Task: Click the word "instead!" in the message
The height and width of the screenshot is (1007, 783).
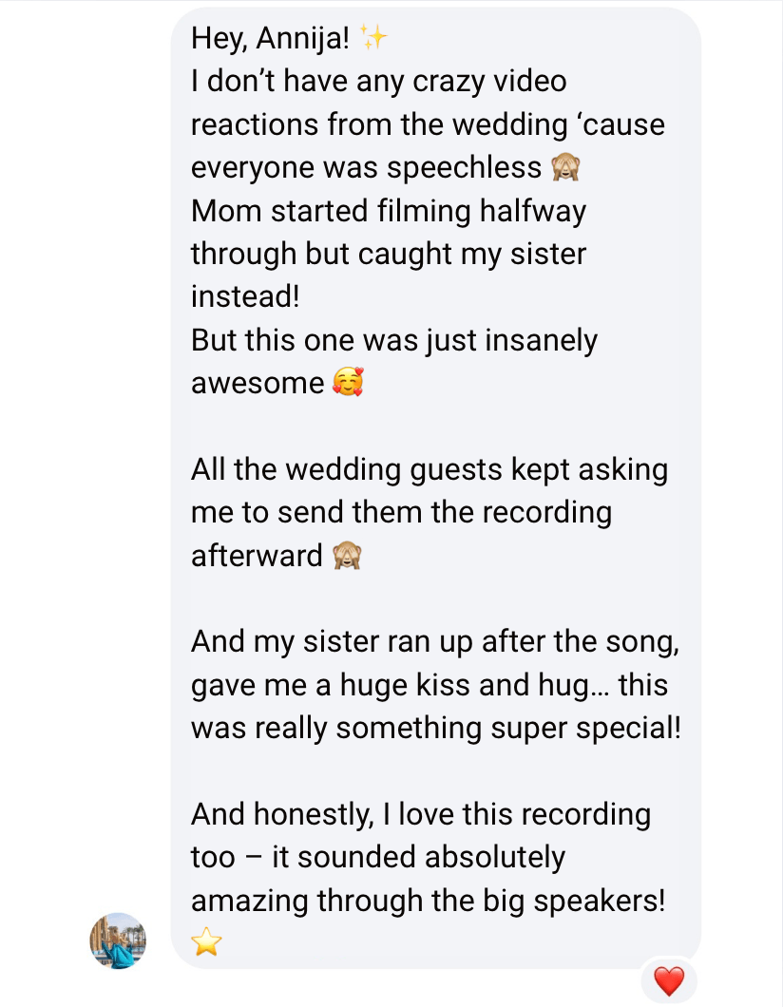Action: [245, 296]
